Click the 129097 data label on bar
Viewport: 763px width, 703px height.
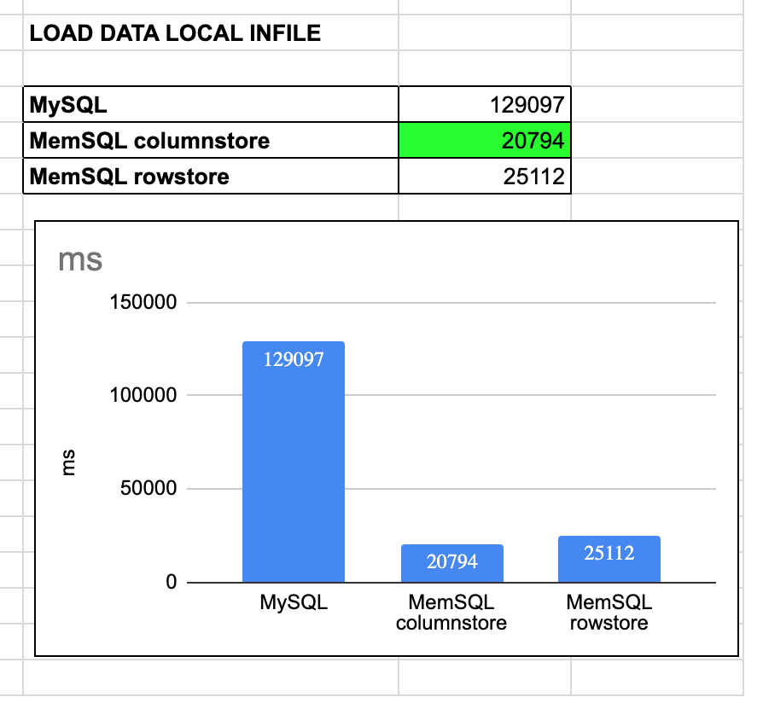294,360
